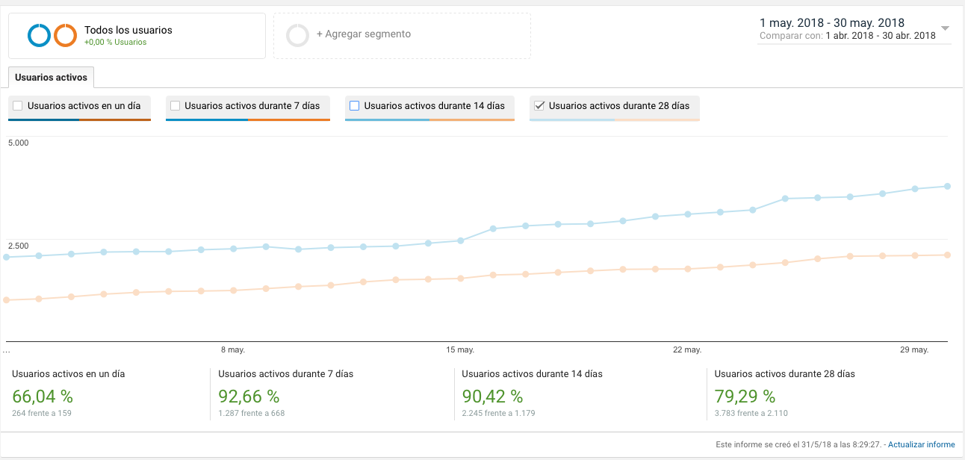965x460 pixels.
Task: Click the 'Actualizar informe' link
Action: click(921, 445)
